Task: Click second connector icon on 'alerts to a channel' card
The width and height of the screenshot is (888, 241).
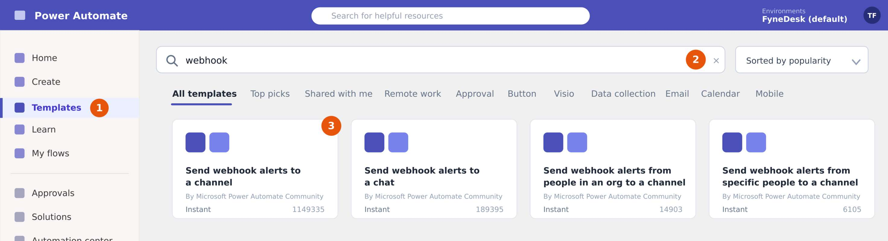Action: click(219, 142)
